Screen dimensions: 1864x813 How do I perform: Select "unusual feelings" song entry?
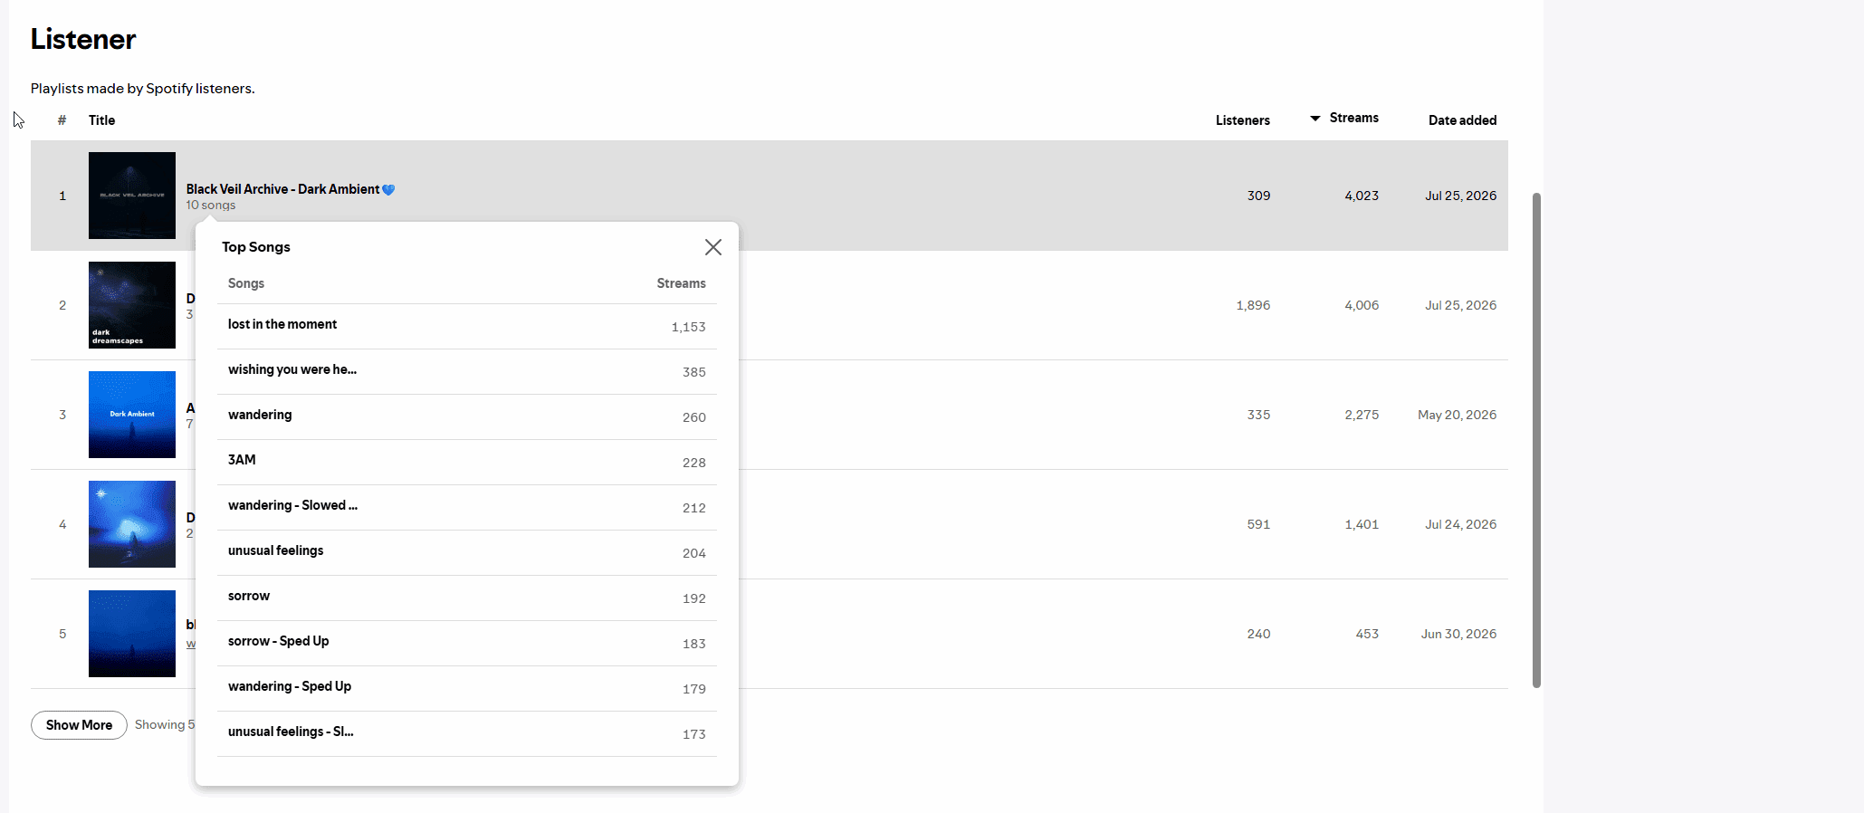coord(467,552)
